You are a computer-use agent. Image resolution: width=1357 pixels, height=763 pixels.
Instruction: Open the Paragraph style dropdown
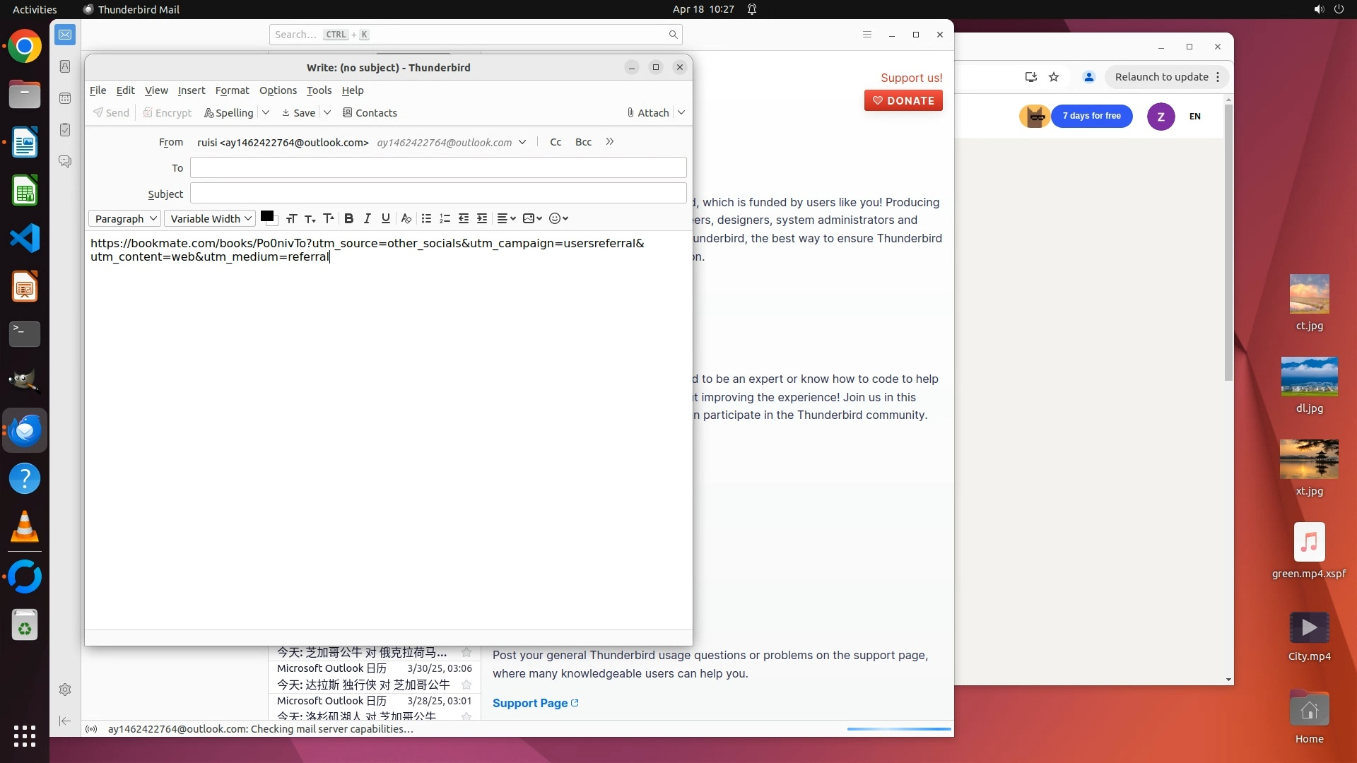coord(124,219)
